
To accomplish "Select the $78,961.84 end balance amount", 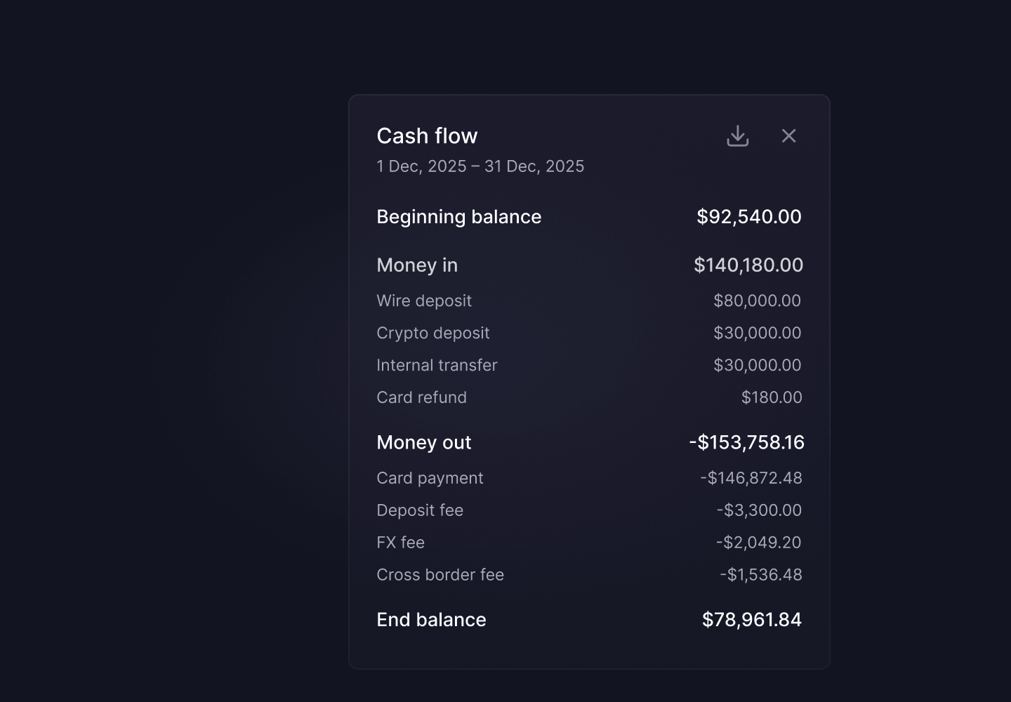I will (x=751, y=620).
